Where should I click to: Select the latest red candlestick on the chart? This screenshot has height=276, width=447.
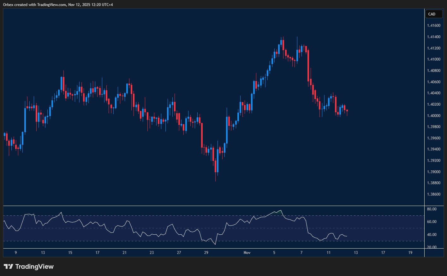pyautogui.click(x=346, y=111)
